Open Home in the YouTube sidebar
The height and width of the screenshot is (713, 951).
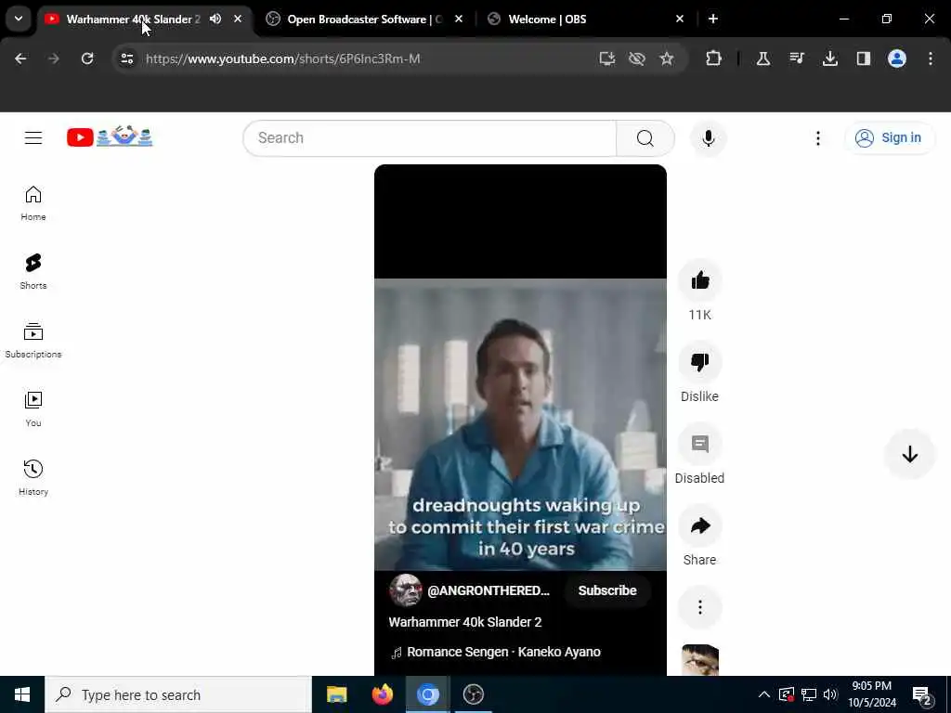point(33,203)
